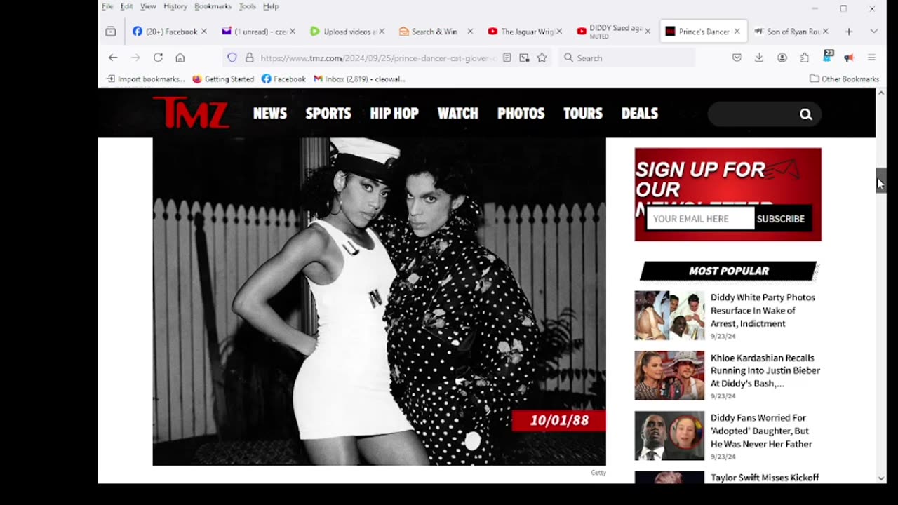Open the TOURS section
This screenshot has height=505, width=898.
[583, 113]
